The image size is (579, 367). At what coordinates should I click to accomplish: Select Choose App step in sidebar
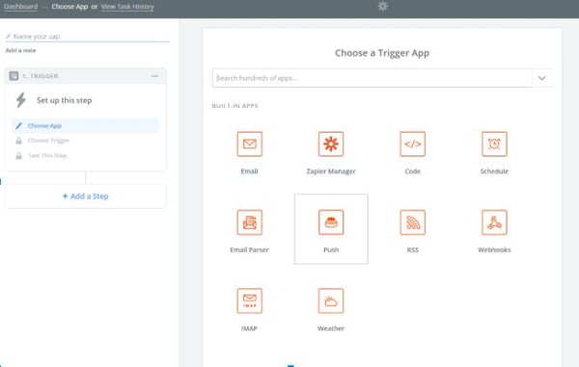(85, 125)
